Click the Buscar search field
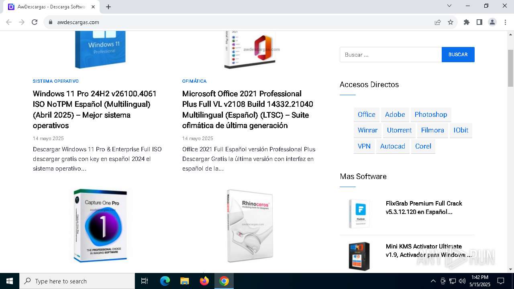 pyautogui.click(x=391, y=55)
